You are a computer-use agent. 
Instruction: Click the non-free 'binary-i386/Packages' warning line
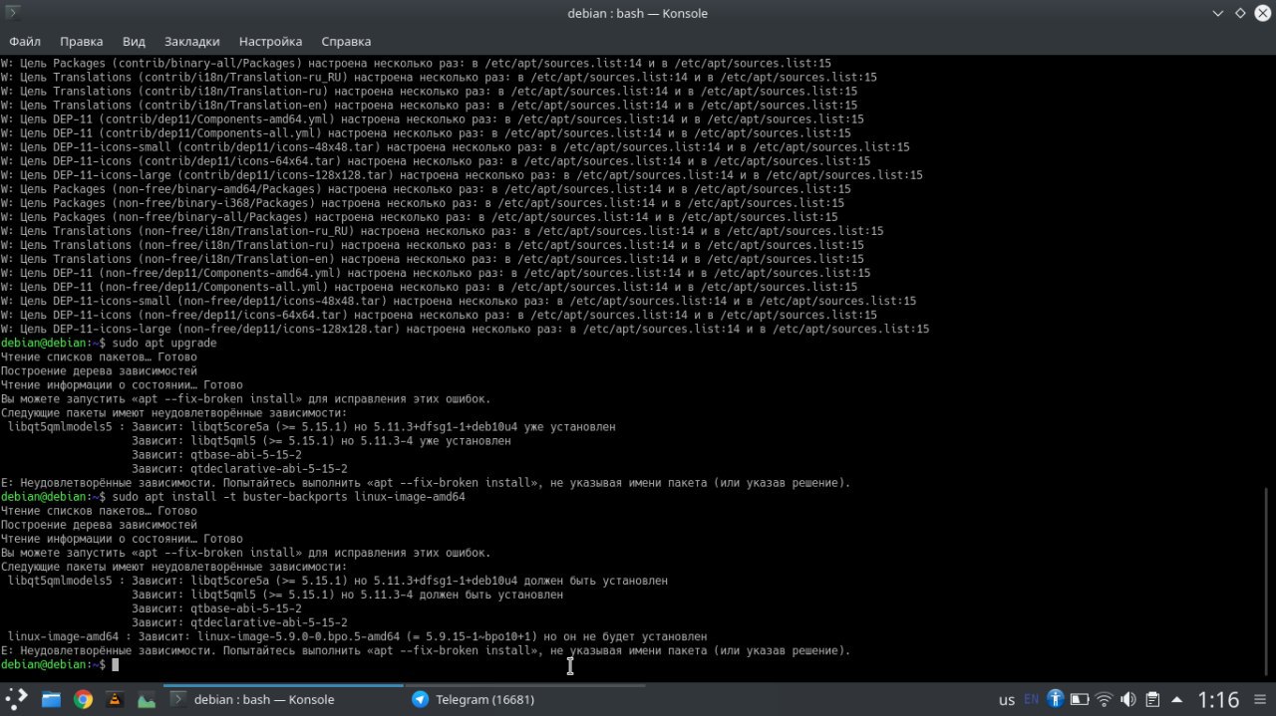click(x=423, y=202)
